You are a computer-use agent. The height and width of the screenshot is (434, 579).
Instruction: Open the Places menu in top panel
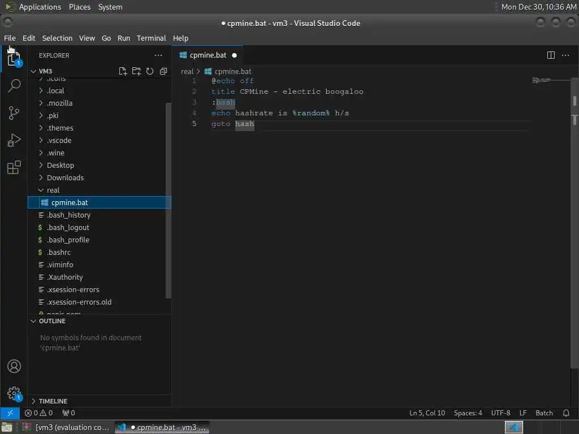click(79, 7)
